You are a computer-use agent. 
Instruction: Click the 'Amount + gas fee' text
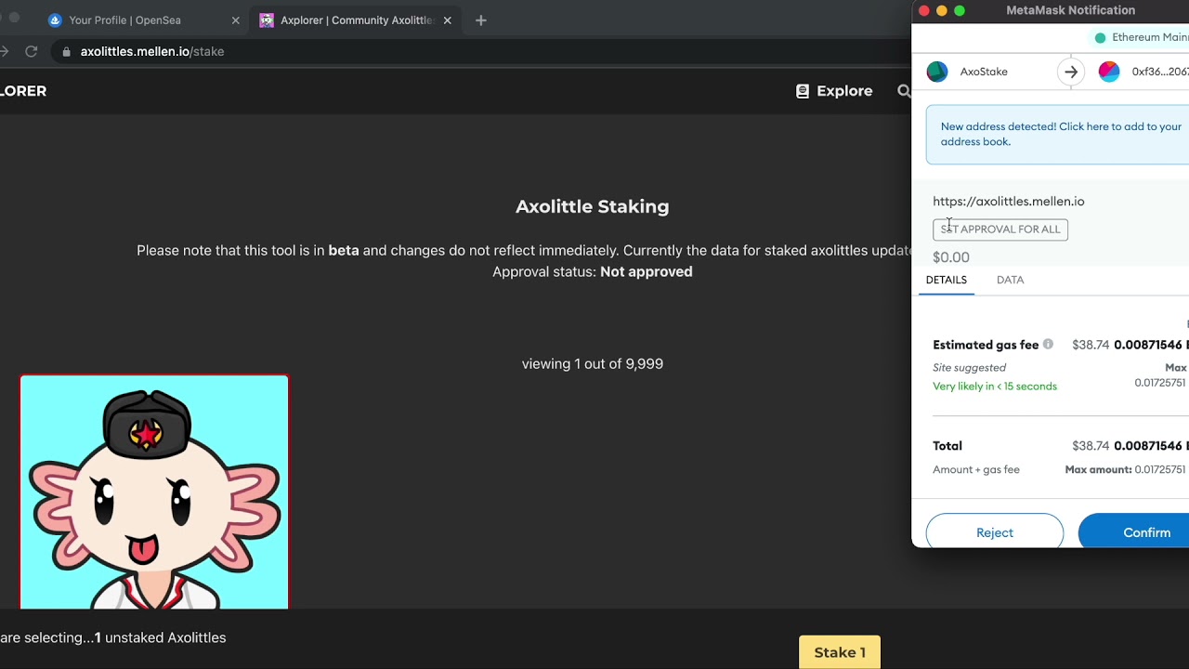coord(976,470)
